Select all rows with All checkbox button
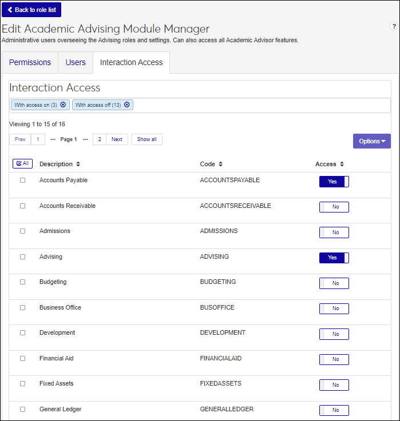Image resolution: width=400 pixels, height=421 pixels. (x=22, y=163)
